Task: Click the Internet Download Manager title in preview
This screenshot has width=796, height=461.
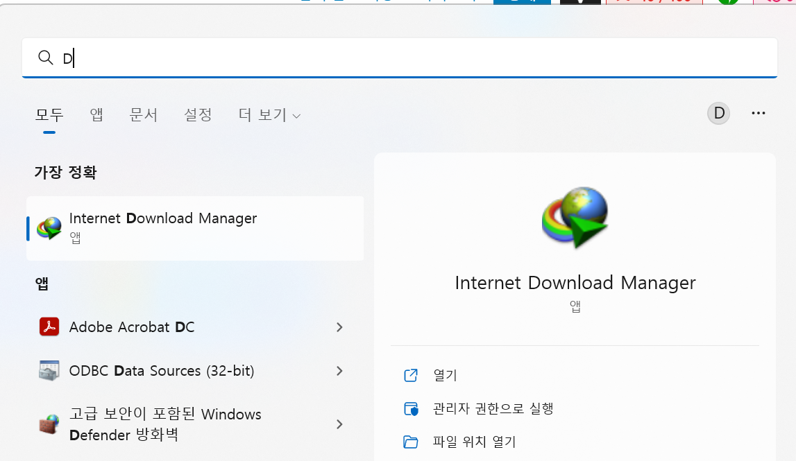Action: point(575,283)
